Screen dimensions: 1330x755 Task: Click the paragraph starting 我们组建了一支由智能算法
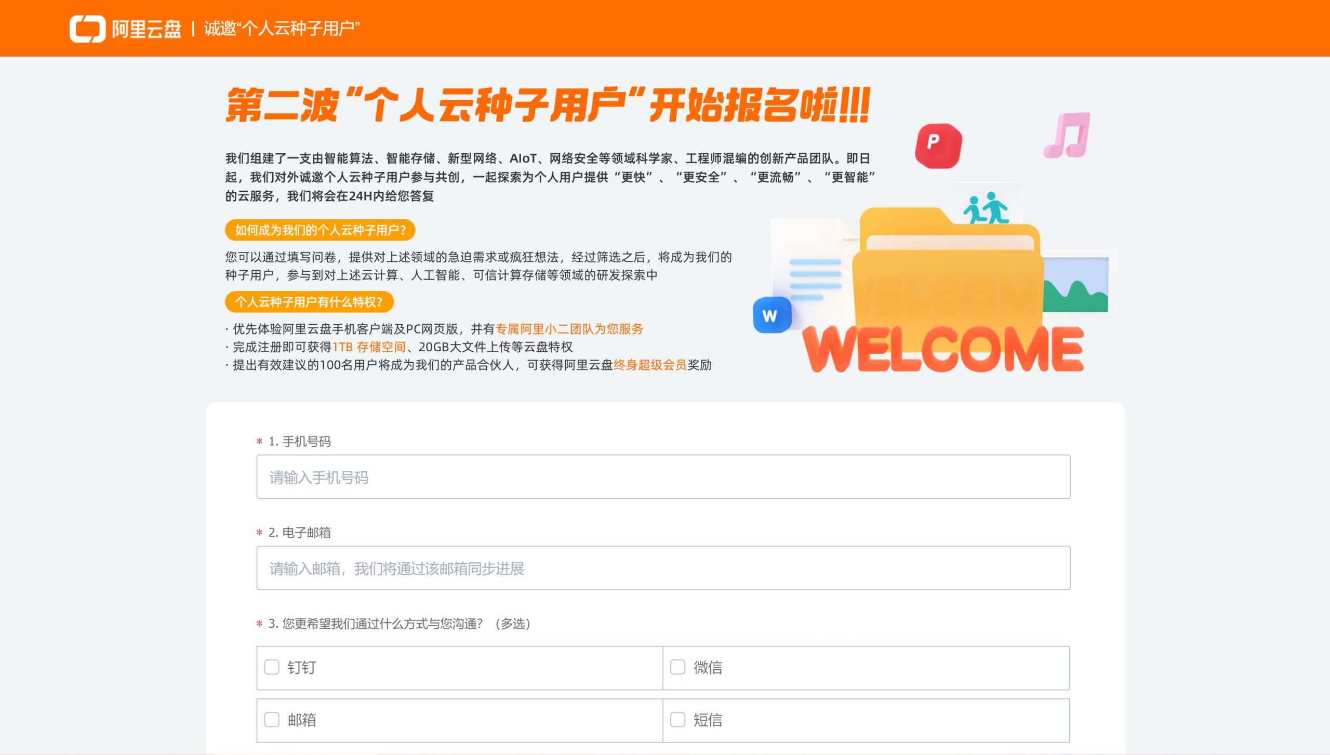(x=550, y=177)
